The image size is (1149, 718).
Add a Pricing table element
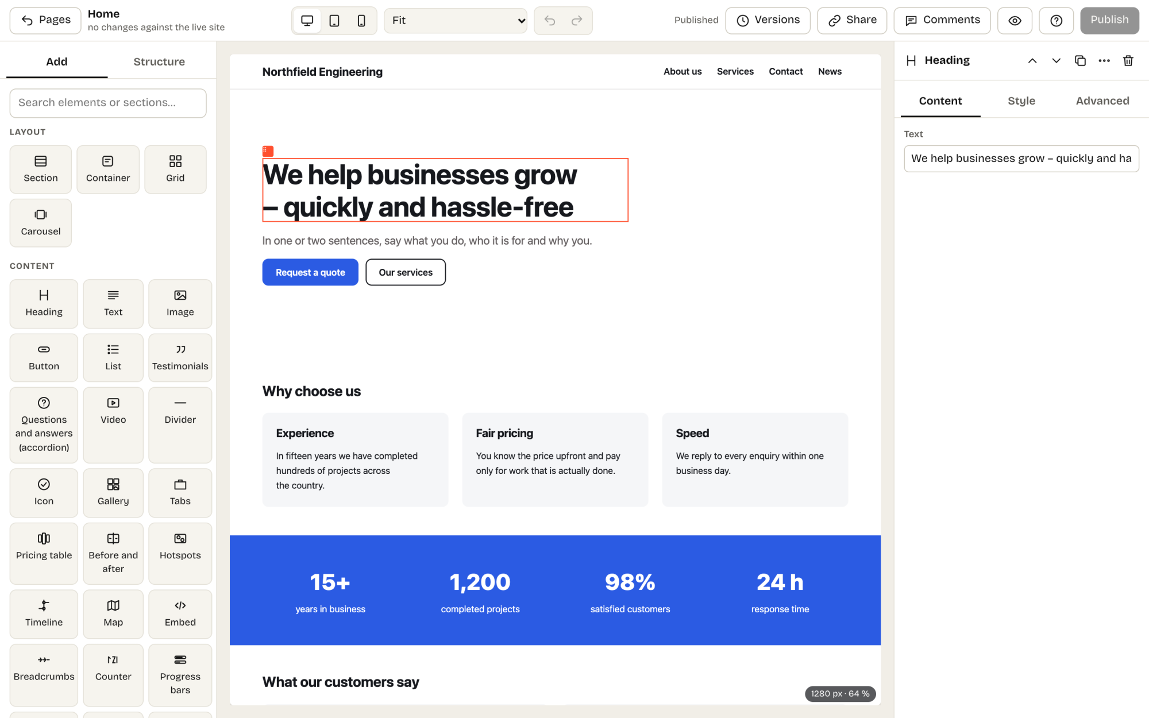[x=44, y=554]
